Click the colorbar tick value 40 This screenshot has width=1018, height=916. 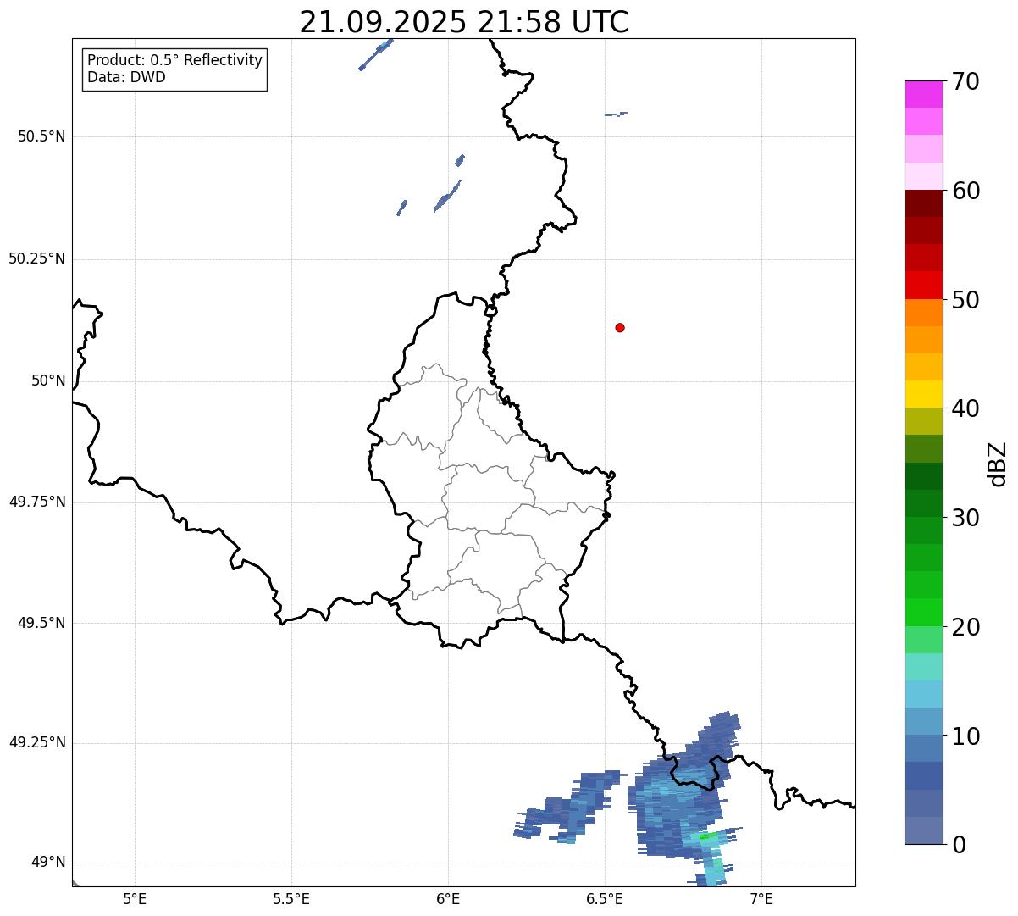pyautogui.click(x=966, y=408)
